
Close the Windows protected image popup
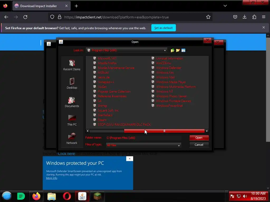130,159
